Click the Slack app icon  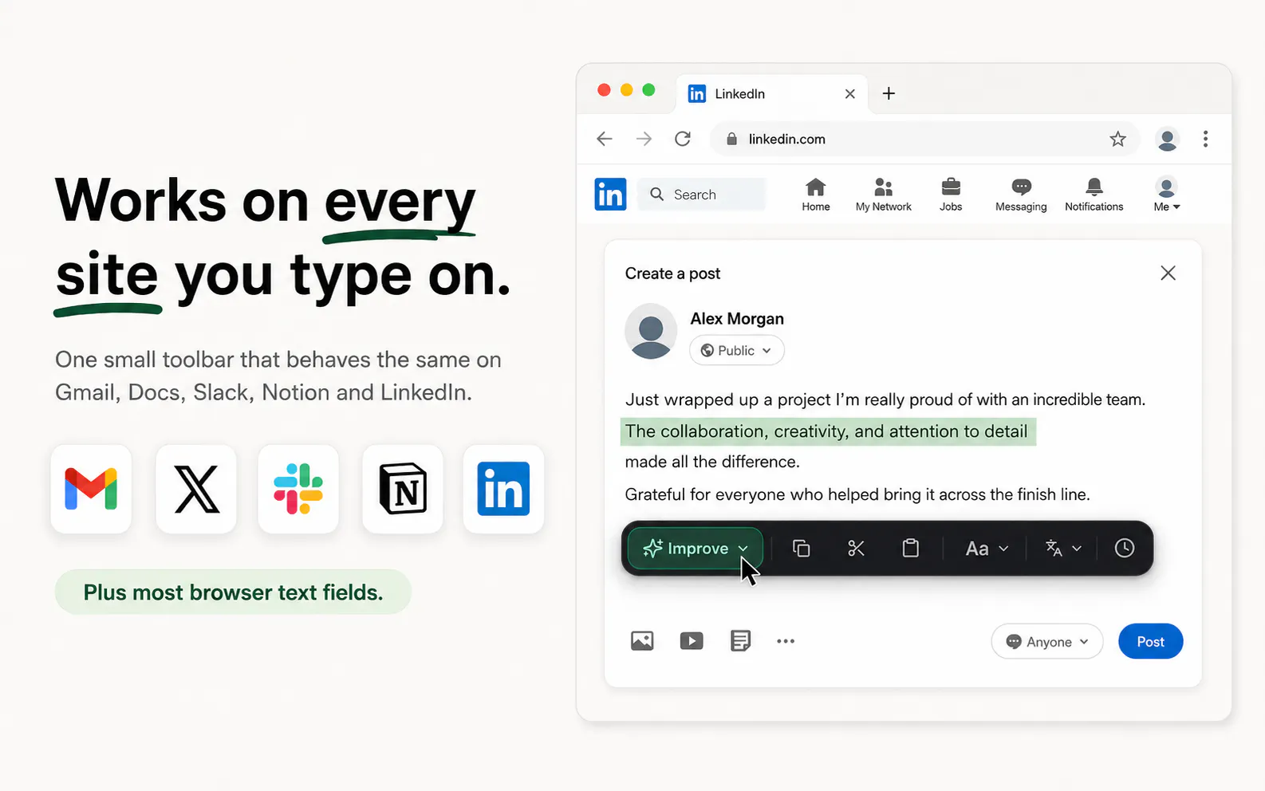(298, 489)
